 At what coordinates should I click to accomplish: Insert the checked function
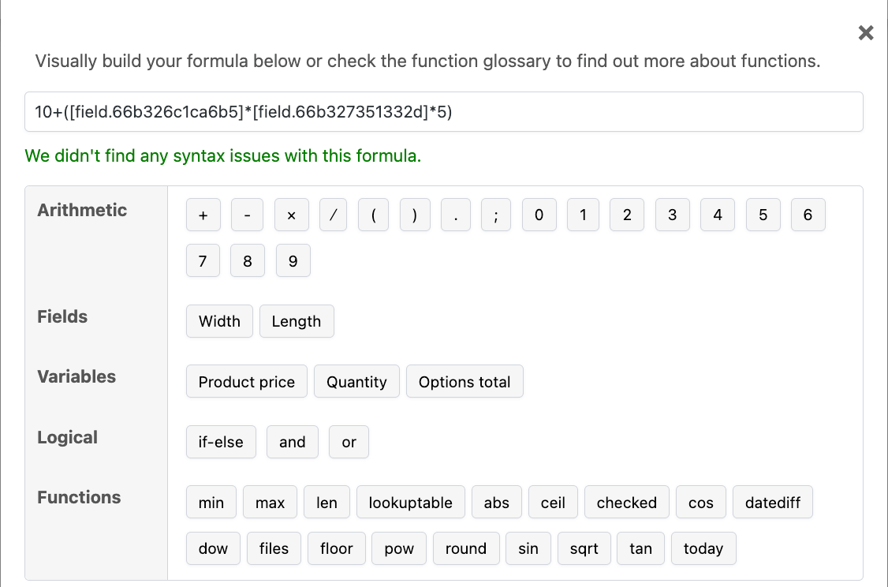click(627, 502)
